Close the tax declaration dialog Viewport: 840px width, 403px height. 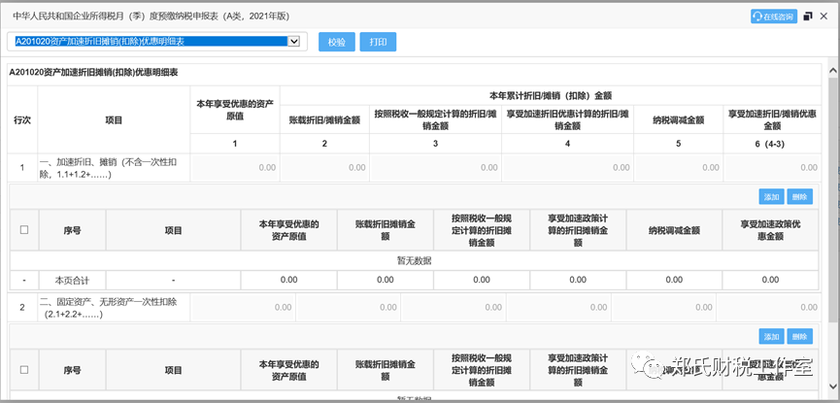[x=823, y=17]
